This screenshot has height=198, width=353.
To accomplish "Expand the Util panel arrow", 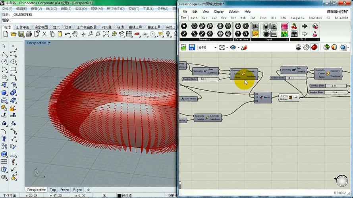I will tap(318, 40).
